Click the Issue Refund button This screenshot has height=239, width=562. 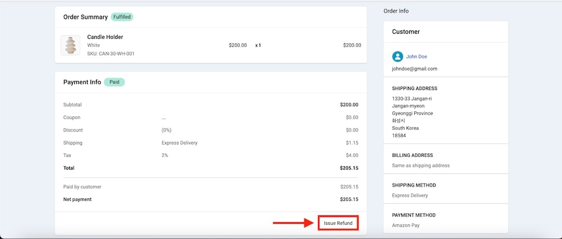(338, 223)
